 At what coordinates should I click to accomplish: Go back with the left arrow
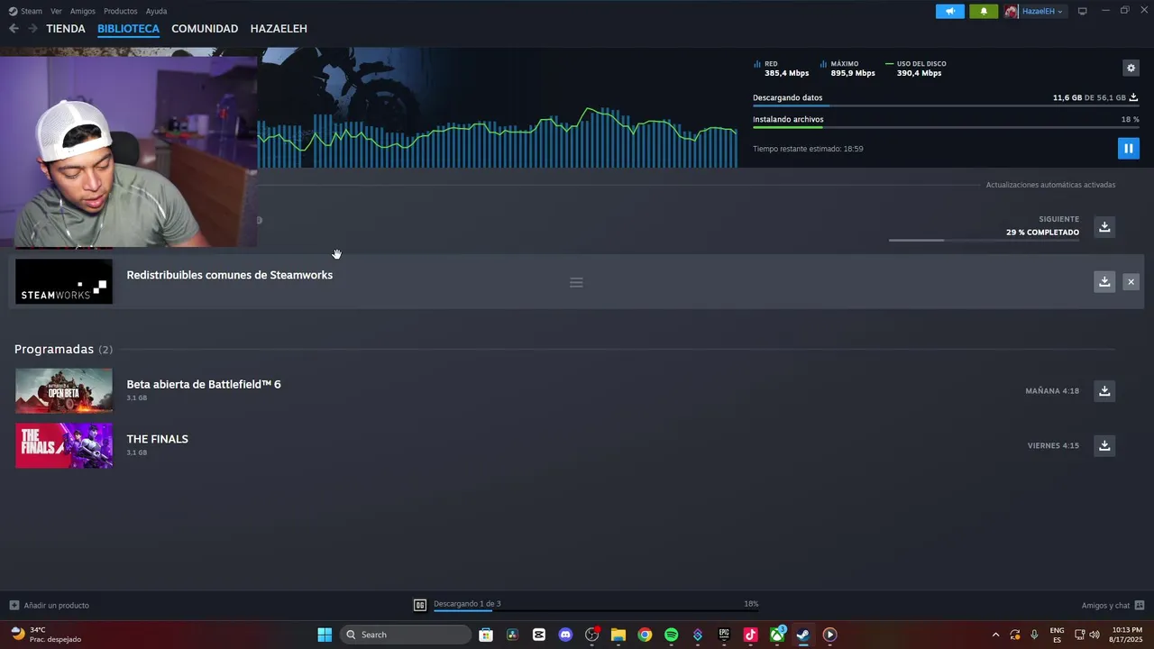(14, 29)
